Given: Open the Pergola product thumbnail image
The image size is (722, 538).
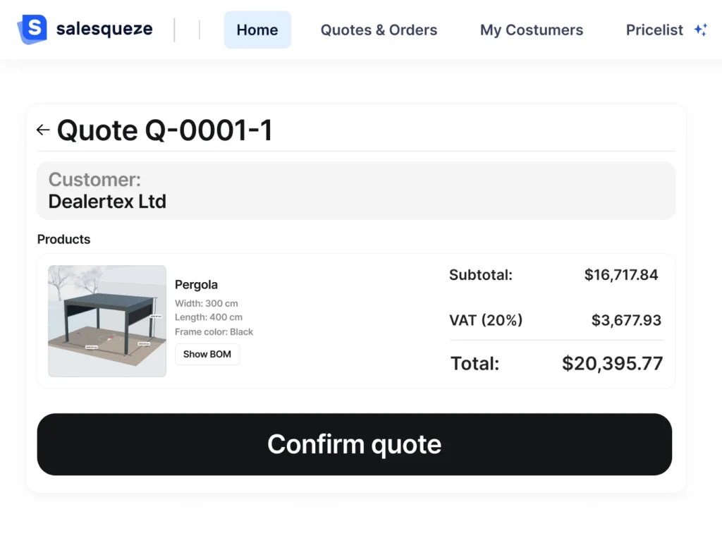Looking at the screenshot, I should pyautogui.click(x=107, y=321).
